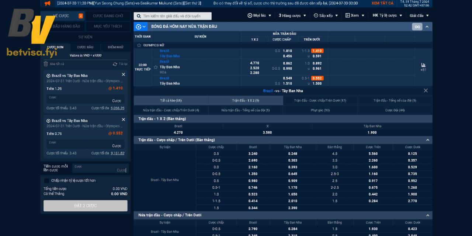Click the 'XEM TẤT CẢ' link
This screenshot has height=236, width=472.
[x=382, y=3]
